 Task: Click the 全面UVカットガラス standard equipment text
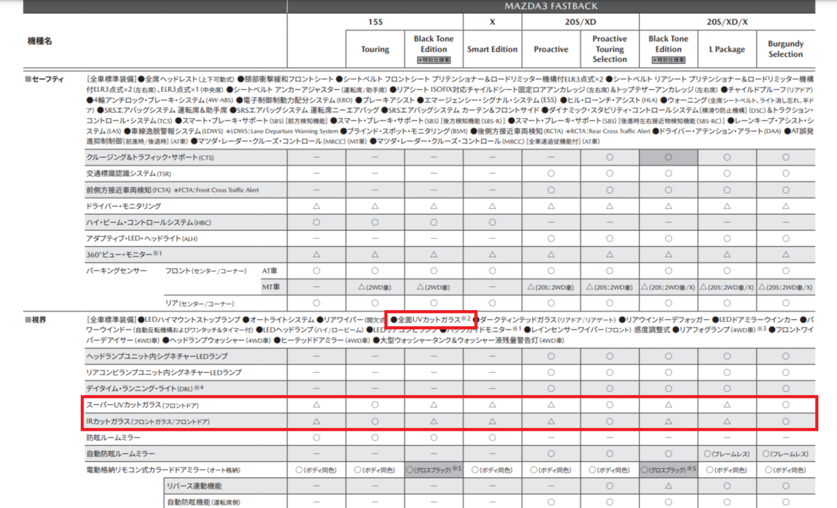[432, 318]
